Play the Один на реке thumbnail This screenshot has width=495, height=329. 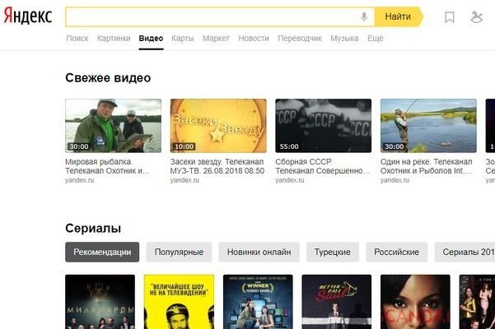[428, 126]
